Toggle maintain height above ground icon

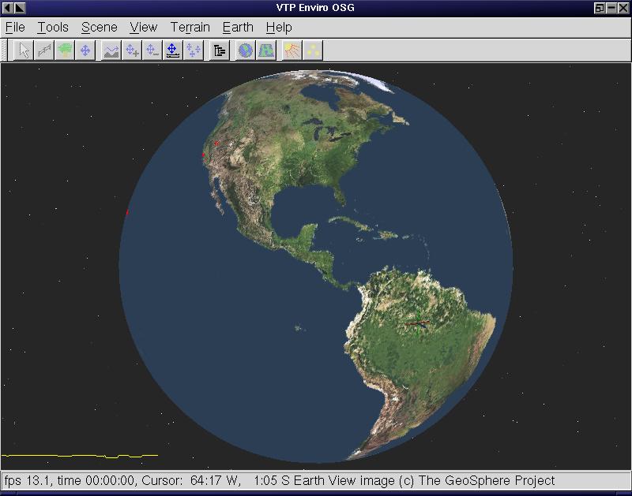click(173, 50)
